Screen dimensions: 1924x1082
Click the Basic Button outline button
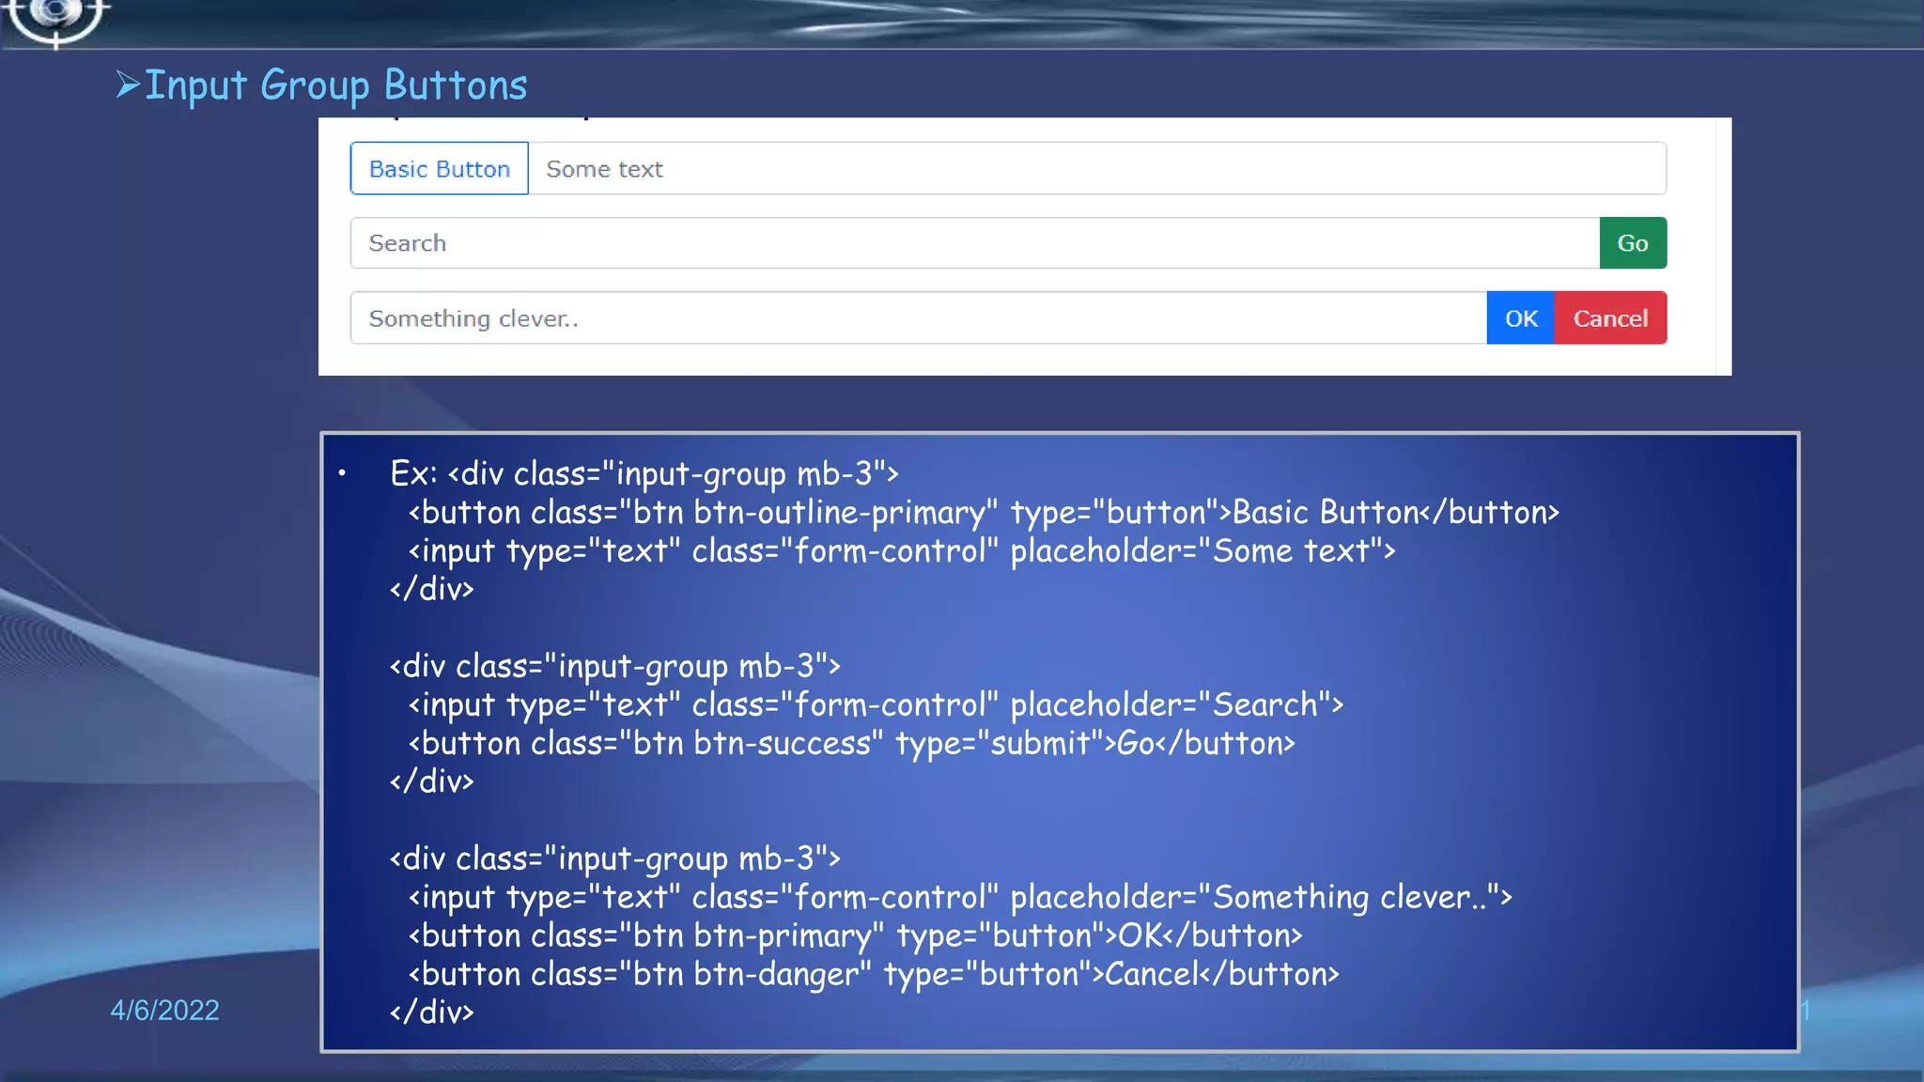[440, 169]
